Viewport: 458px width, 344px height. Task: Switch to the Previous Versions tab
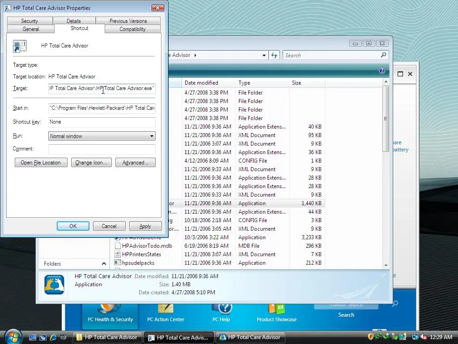pos(128,21)
